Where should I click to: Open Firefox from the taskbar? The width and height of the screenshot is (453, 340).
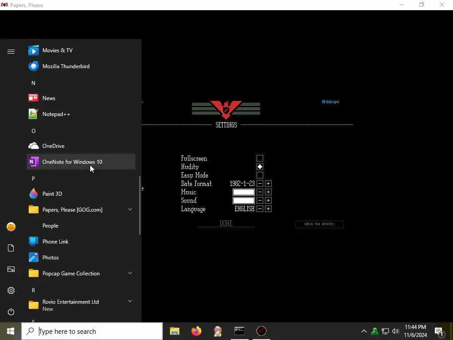pyautogui.click(x=196, y=331)
